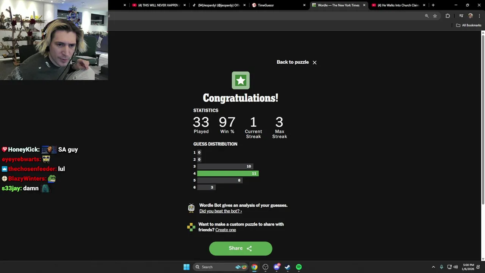Viewport: 485px width, 273px height.
Task: Close the TimeGuessr tab
Action: click(304, 5)
